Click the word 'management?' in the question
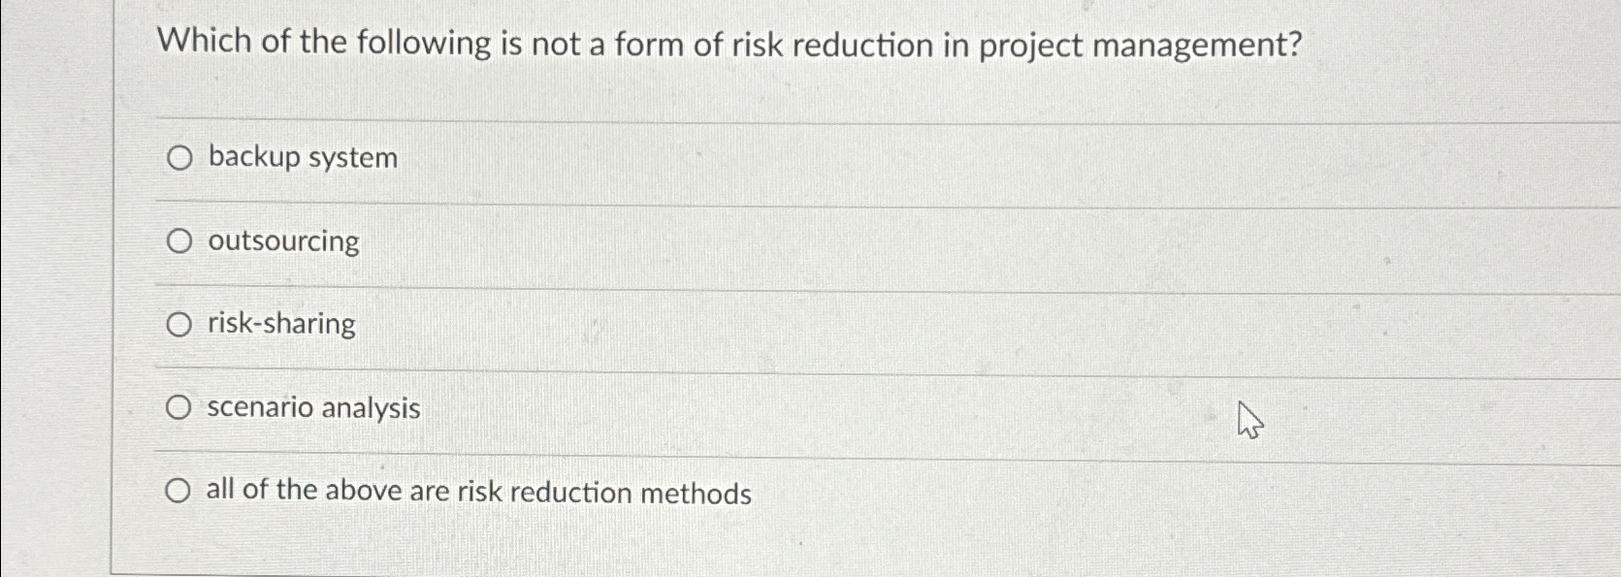 click(1196, 47)
